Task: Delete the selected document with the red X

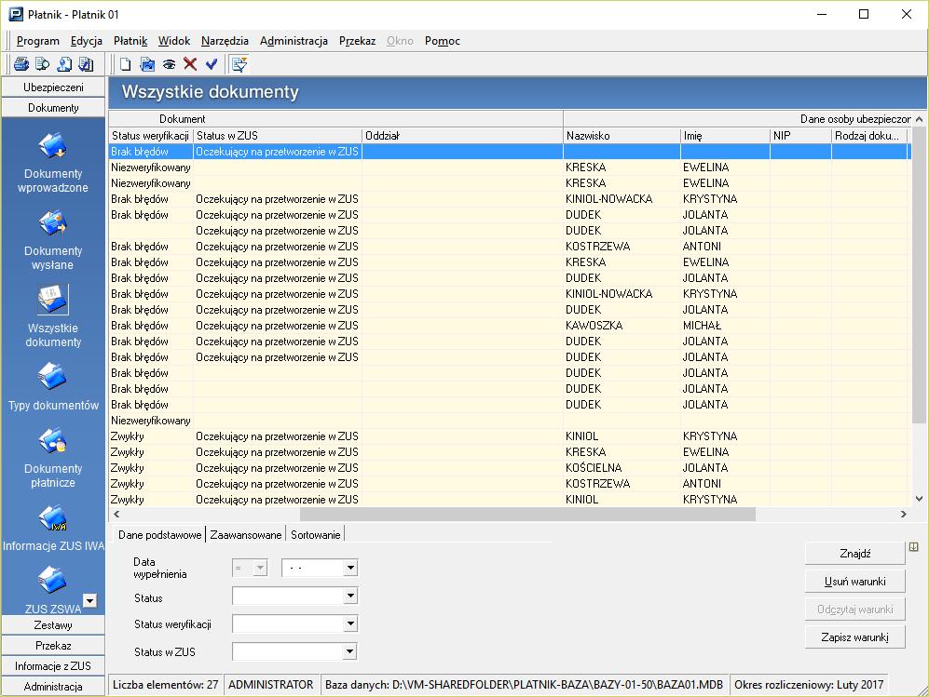Action: point(190,64)
